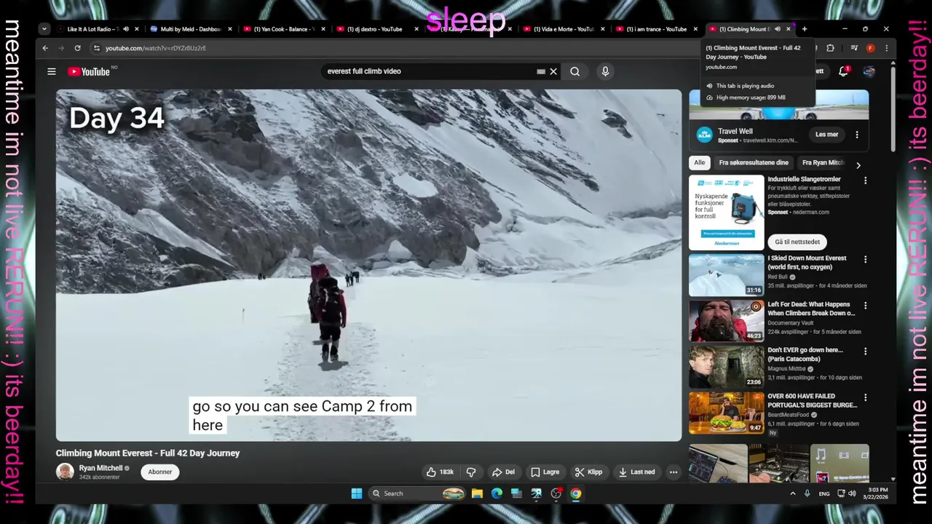Open OVER 600 HAVE FAILED video title
The width and height of the screenshot is (932, 524).
[x=812, y=400]
